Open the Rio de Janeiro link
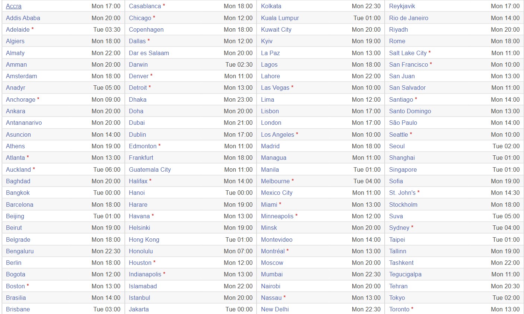Screen dimensions: 524x314 coord(409,18)
